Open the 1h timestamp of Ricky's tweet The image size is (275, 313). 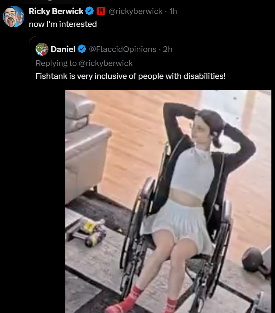[173, 11]
